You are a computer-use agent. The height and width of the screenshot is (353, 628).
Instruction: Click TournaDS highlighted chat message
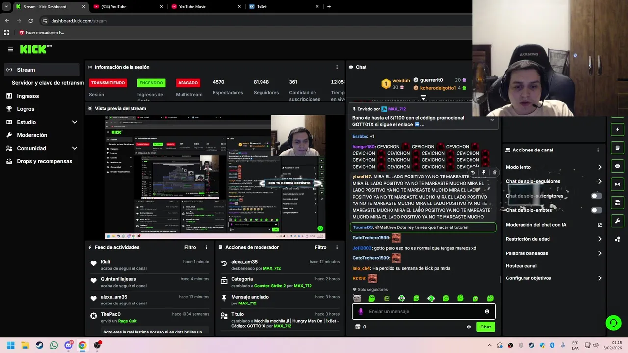(423, 227)
